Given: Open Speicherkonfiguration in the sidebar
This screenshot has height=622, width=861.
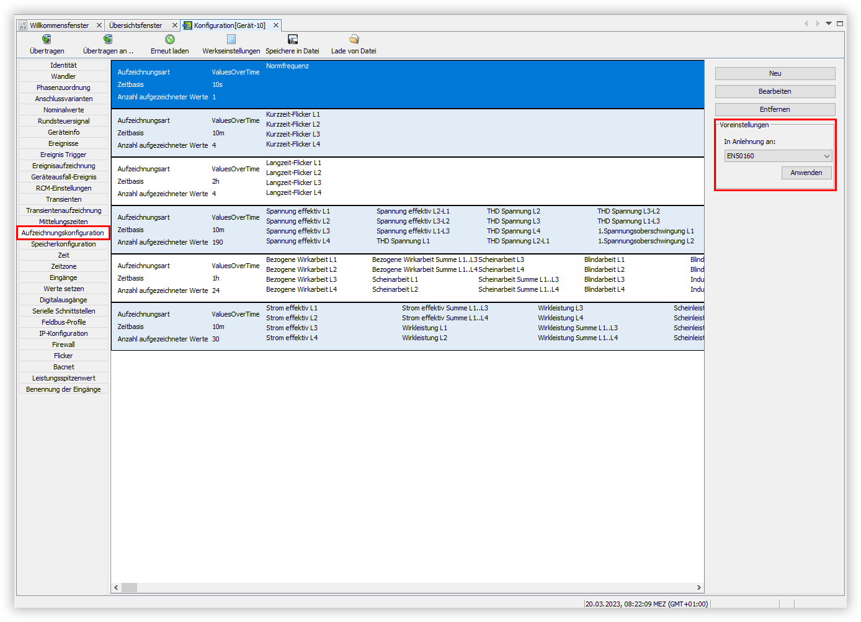Looking at the screenshot, I should coord(63,244).
